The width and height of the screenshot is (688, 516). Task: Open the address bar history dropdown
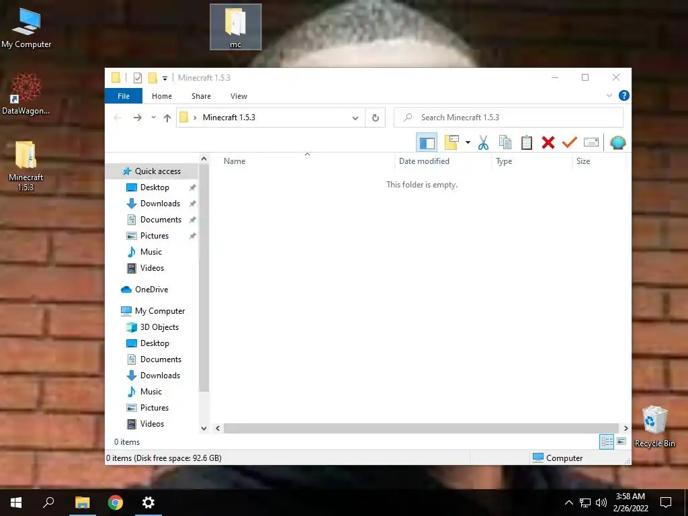(x=355, y=118)
